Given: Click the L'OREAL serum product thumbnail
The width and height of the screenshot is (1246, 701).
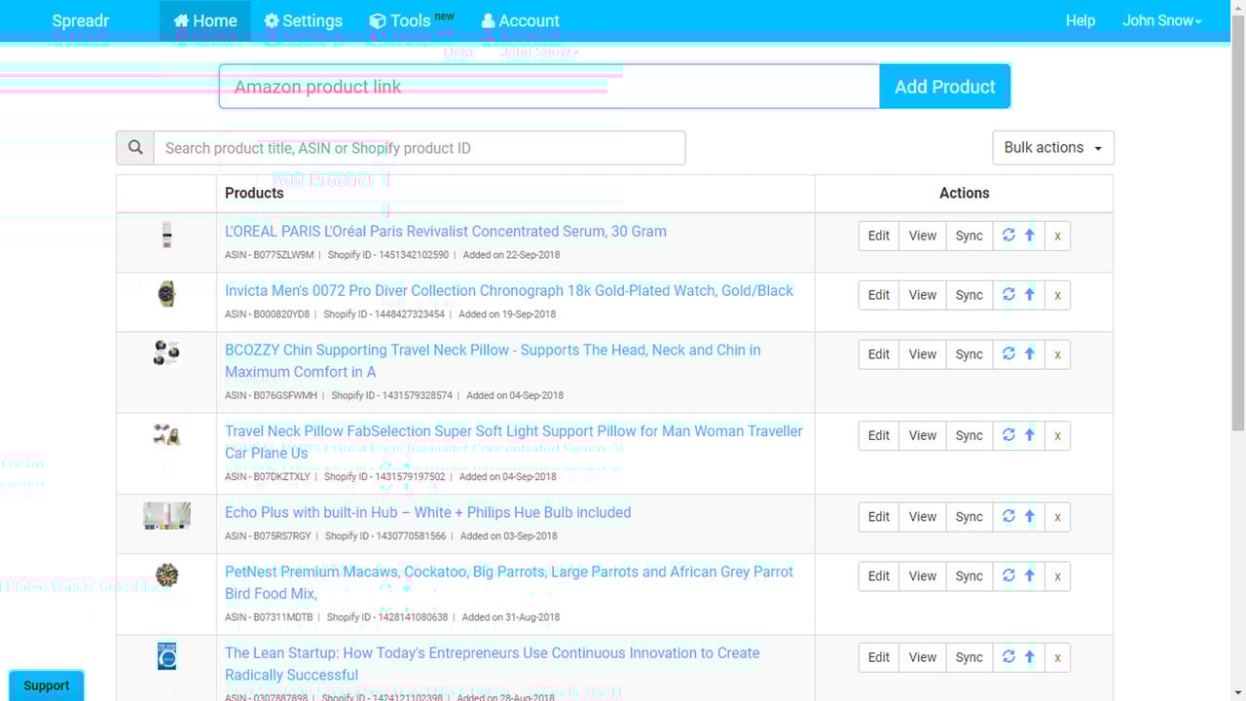Looking at the screenshot, I should [x=166, y=235].
